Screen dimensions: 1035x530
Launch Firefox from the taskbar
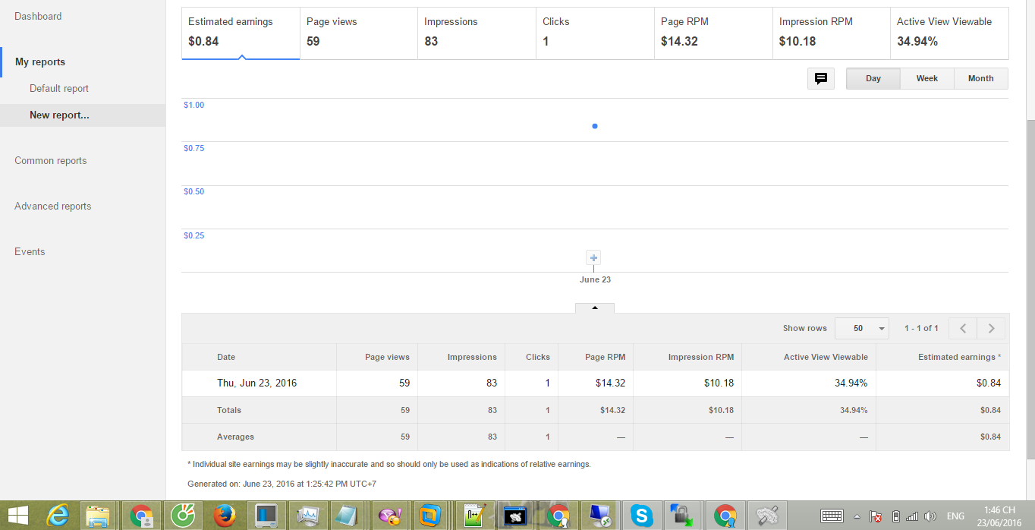click(x=224, y=516)
